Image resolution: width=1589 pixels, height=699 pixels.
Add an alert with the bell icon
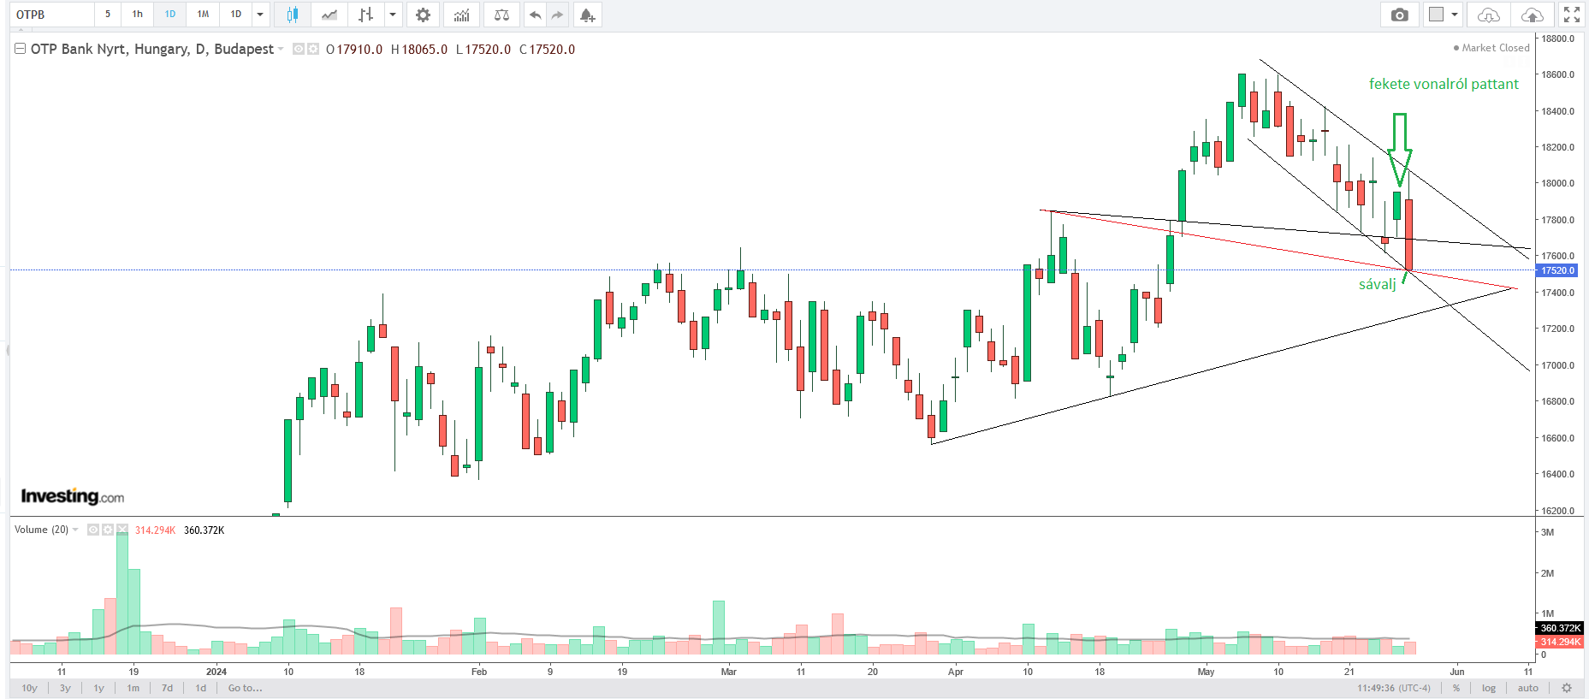point(587,15)
